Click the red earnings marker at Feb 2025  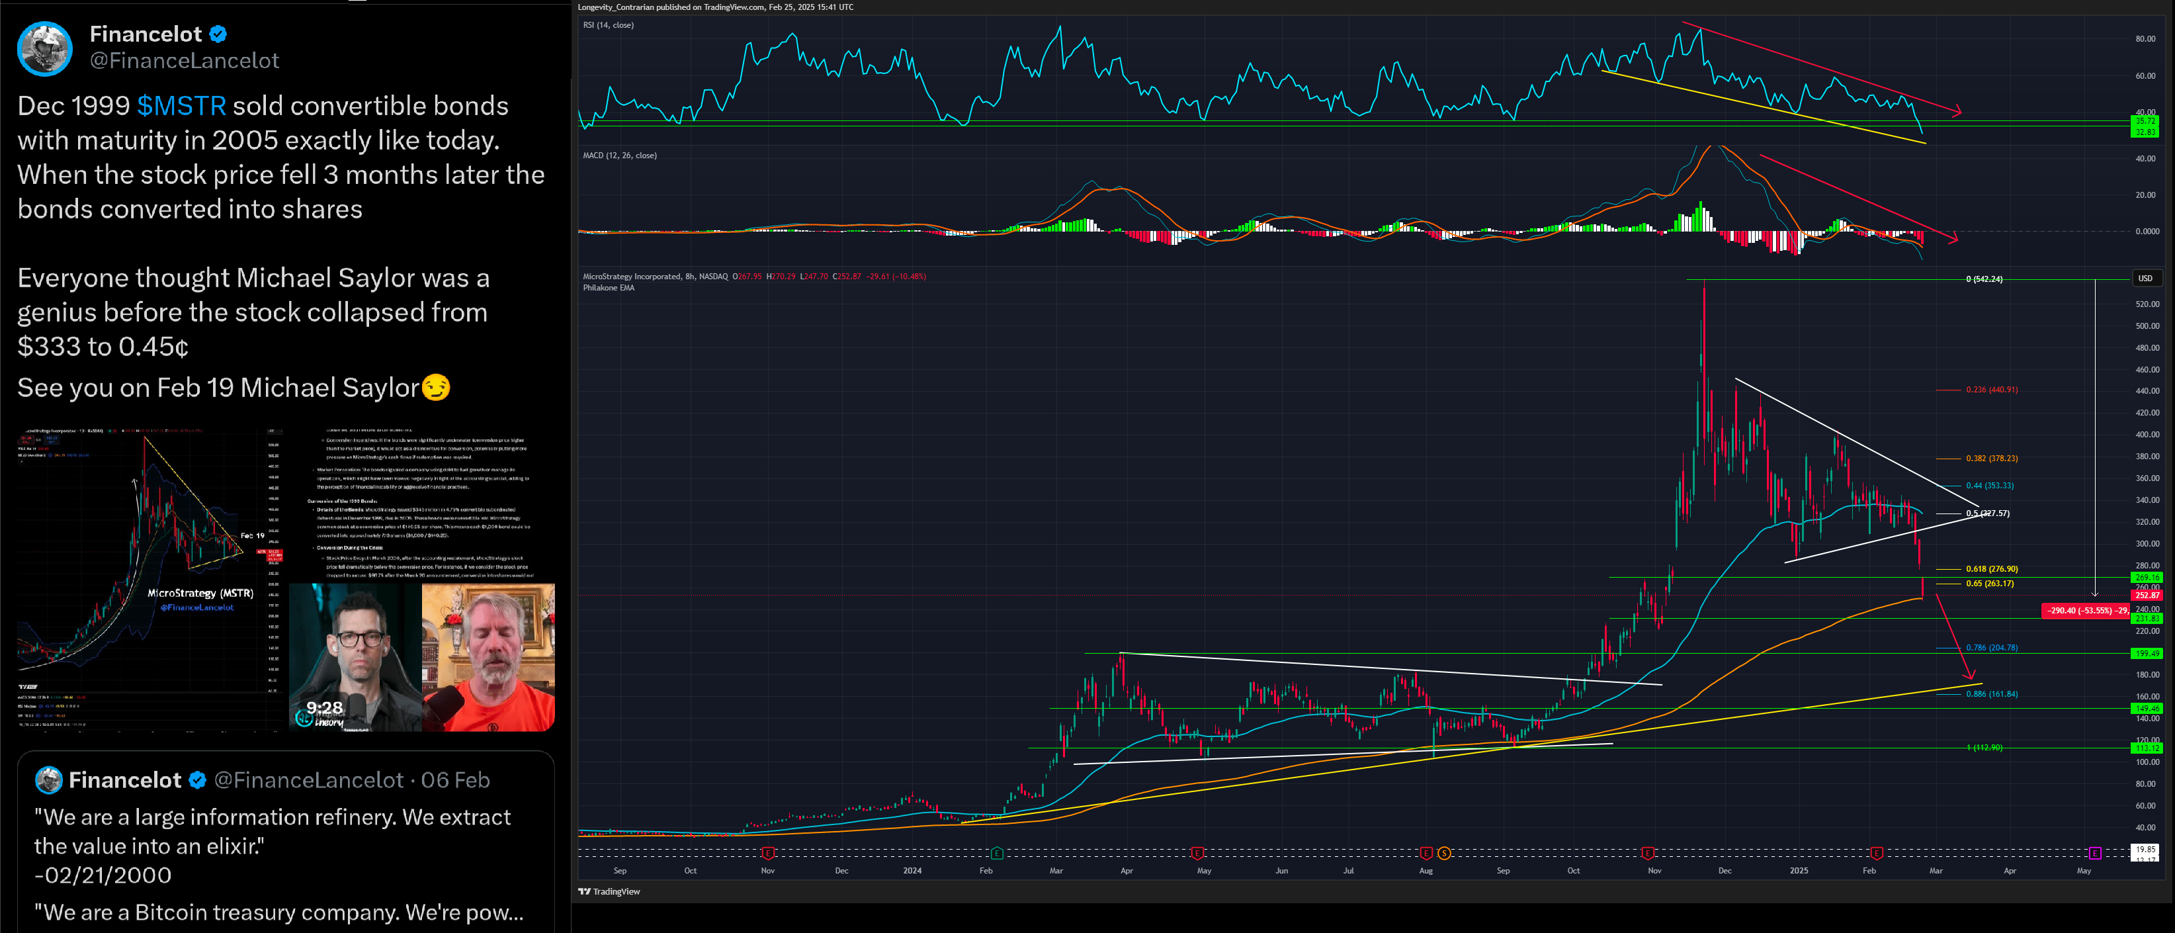pos(1876,853)
